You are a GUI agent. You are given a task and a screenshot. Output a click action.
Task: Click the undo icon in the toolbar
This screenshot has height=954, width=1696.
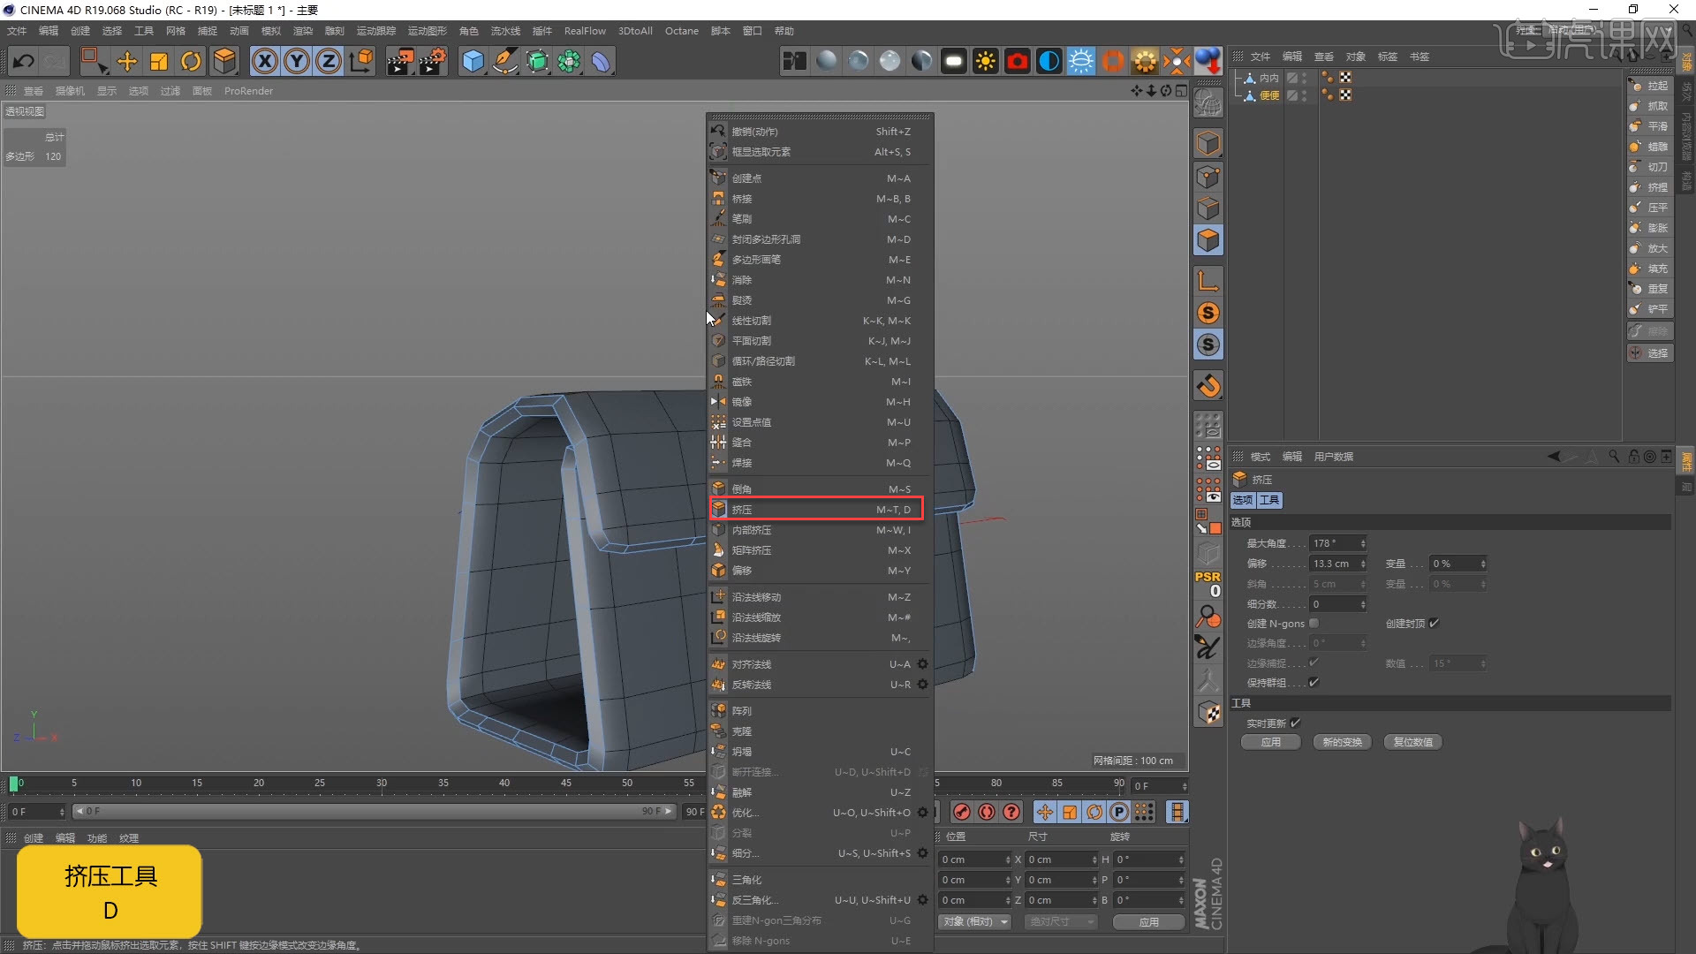(22, 61)
